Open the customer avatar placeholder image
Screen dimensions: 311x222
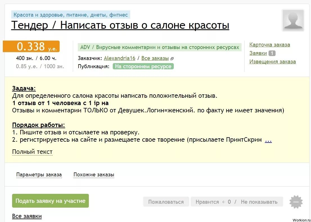click(x=293, y=21)
